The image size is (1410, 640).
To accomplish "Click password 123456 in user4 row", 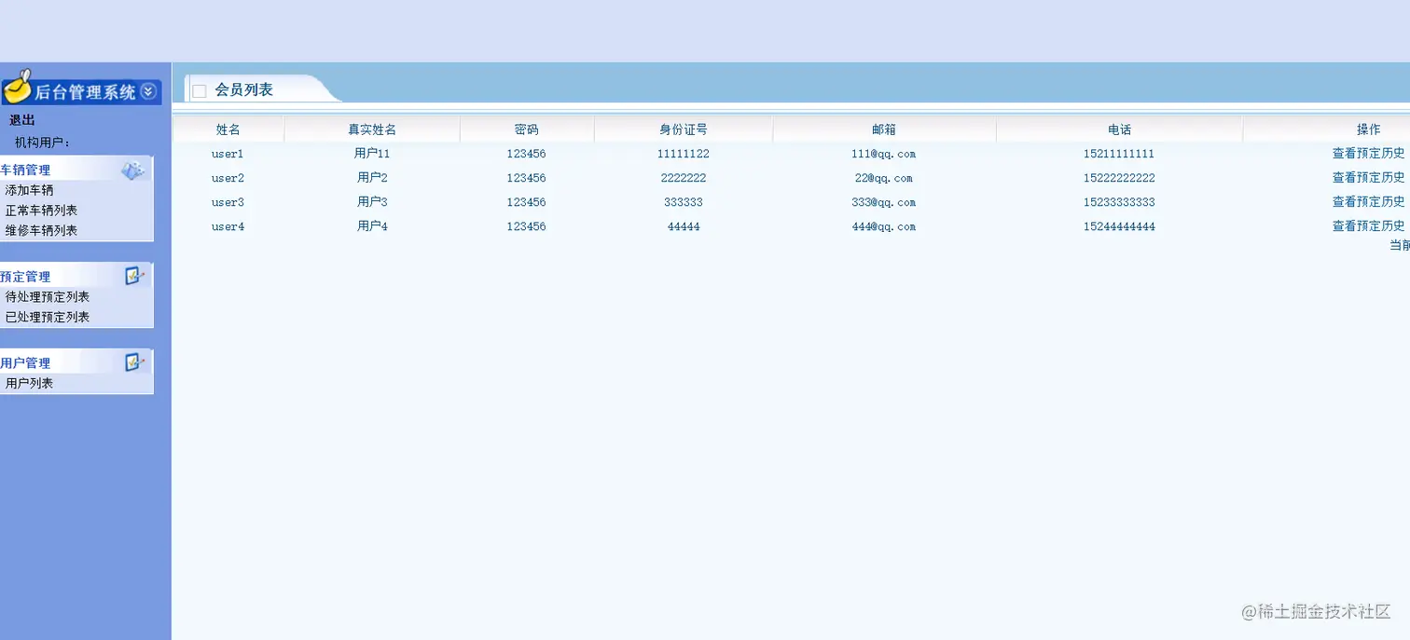I will [527, 226].
